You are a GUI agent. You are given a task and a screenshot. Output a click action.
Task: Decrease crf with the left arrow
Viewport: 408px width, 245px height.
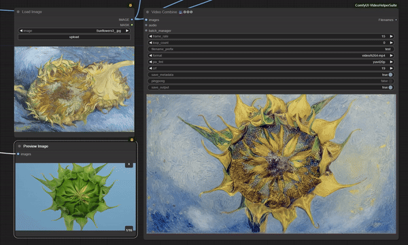150,69
